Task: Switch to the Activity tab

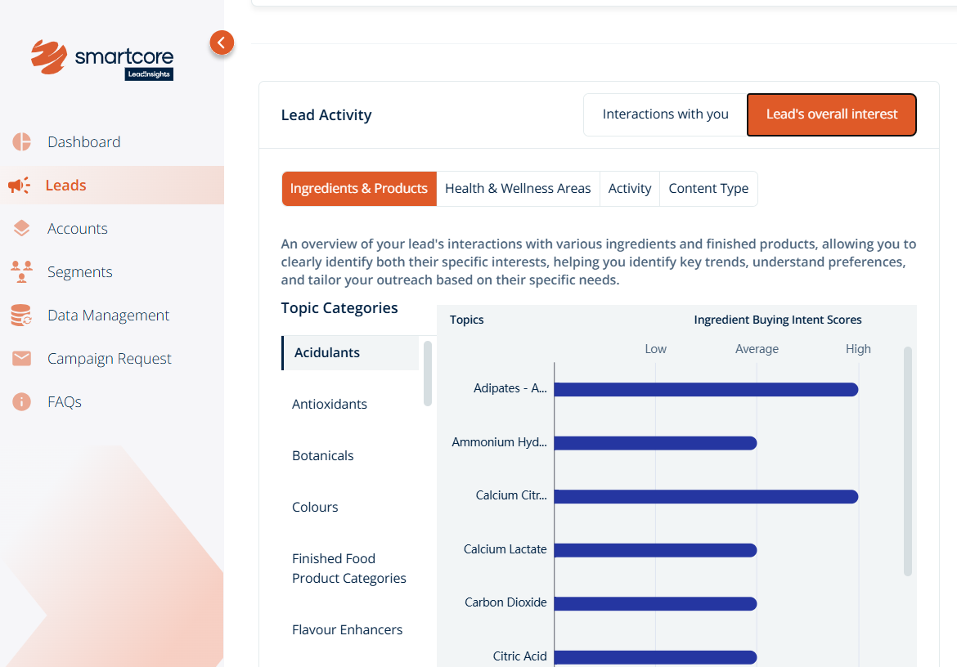Action: (629, 189)
